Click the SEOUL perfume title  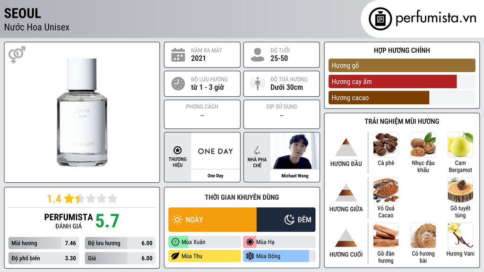tap(23, 14)
